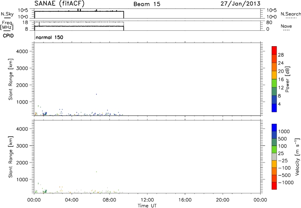Pick the 20–24 dB orange Power swatch
Viewport: 301px width, 208px height.
click(274, 67)
